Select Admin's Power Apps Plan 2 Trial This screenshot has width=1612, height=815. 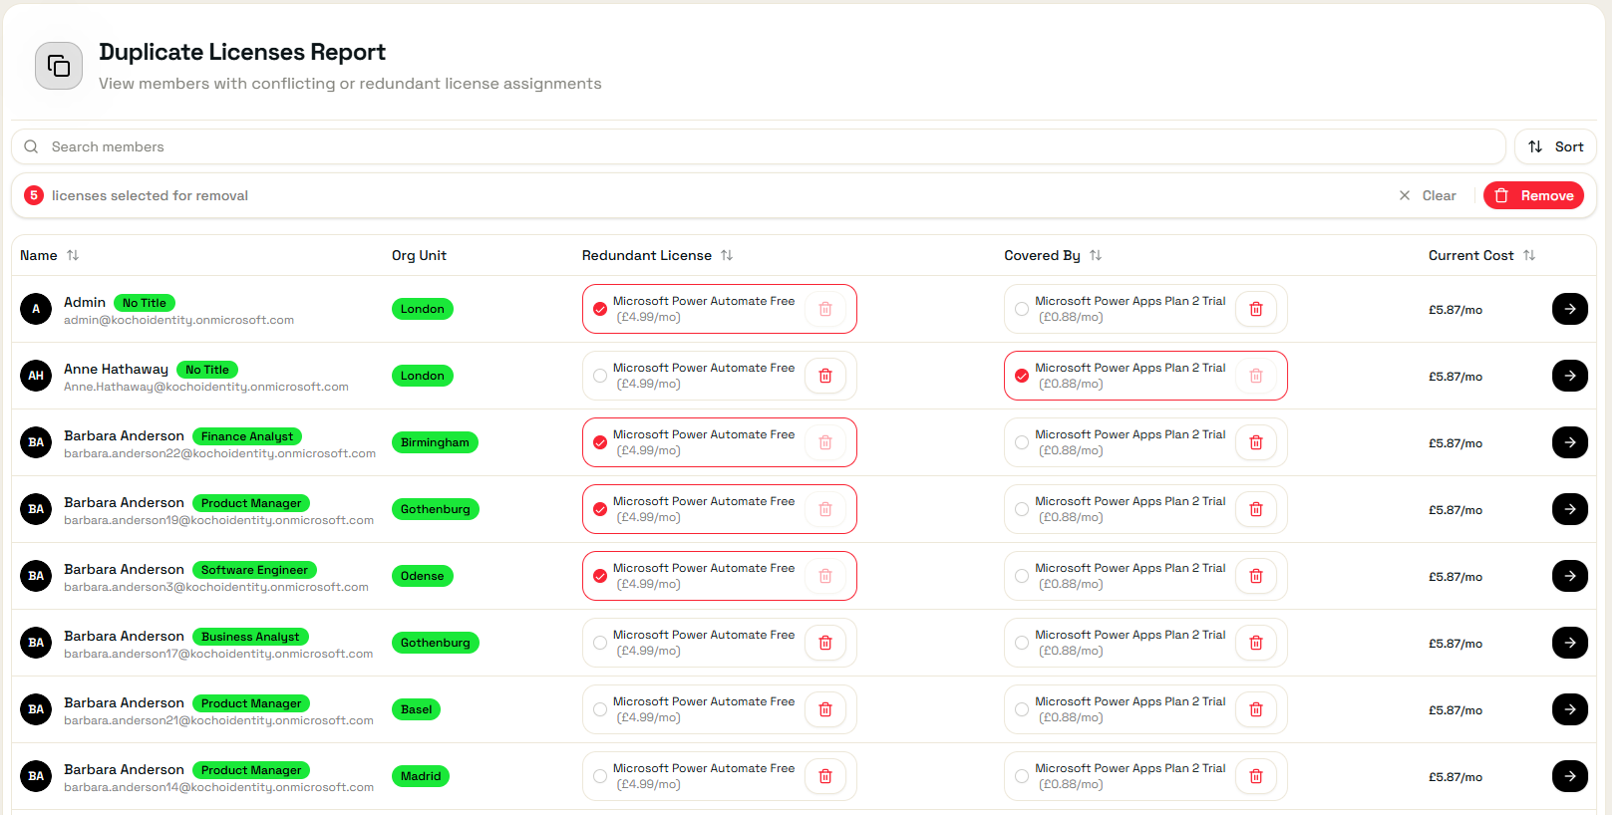(1022, 309)
